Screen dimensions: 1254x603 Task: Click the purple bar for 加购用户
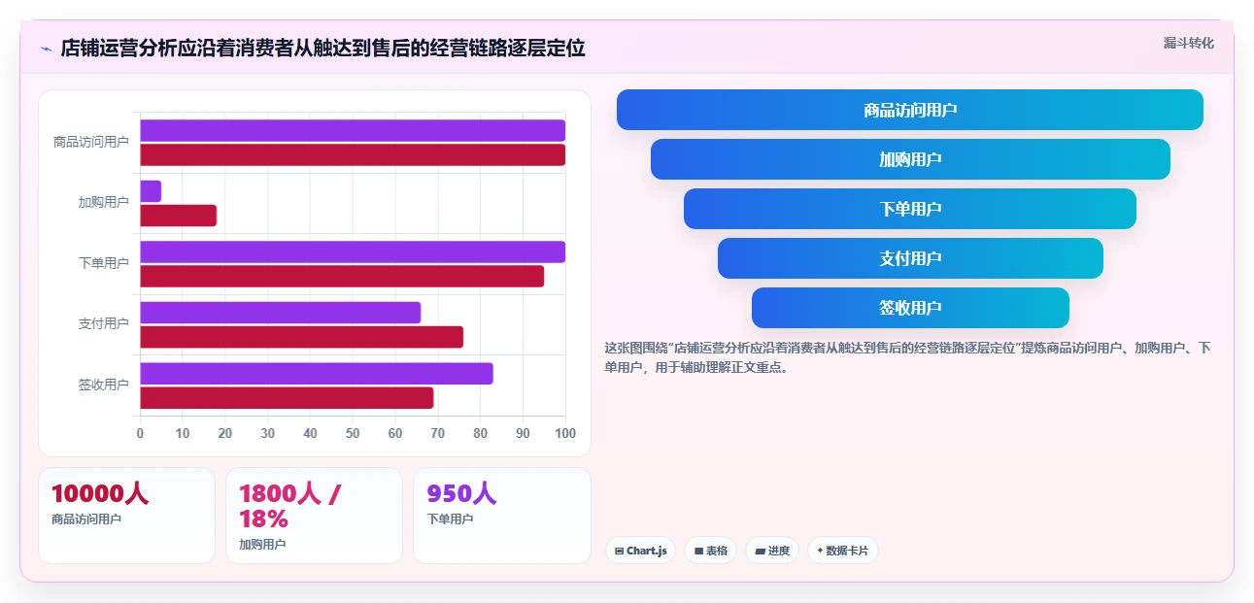[x=151, y=191]
